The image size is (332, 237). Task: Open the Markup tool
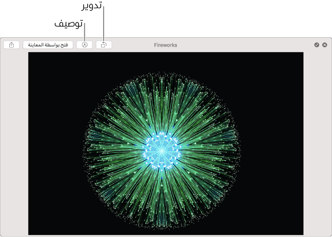pyautogui.click(x=85, y=45)
